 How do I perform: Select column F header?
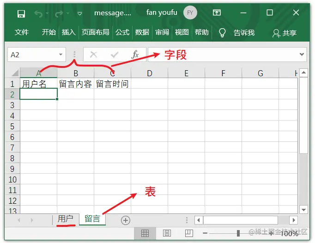[x=223, y=73]
